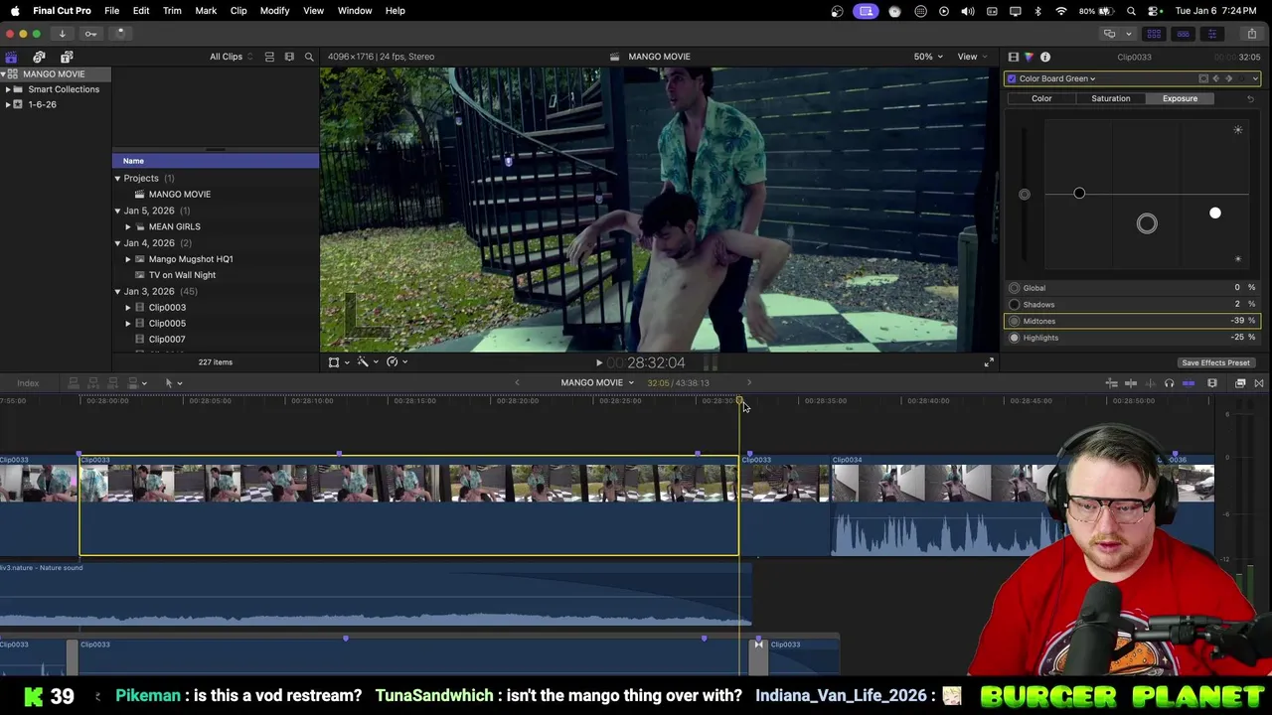This screenshot has height=715, width=1272.
Task: Open the Info inspector icon
Action: click(1045, 58)
